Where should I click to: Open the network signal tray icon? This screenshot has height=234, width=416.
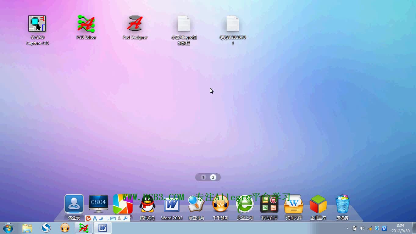370,228
